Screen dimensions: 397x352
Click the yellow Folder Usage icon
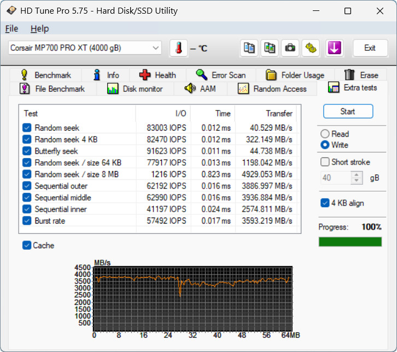pyautogui.click(x=271, y=75)
